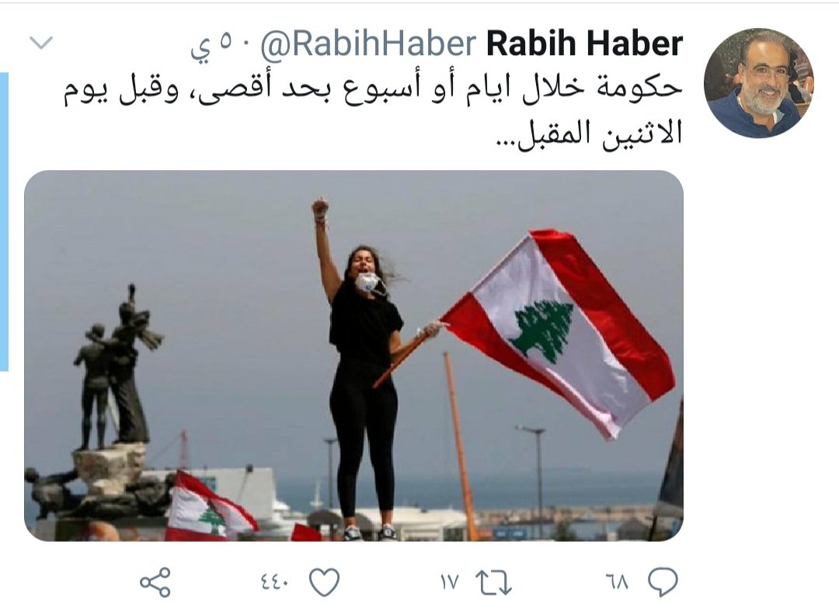The width and height of the screenshot is (839, 614).
Task: Click the reply count ٦٨
Action: pos(617,581)
